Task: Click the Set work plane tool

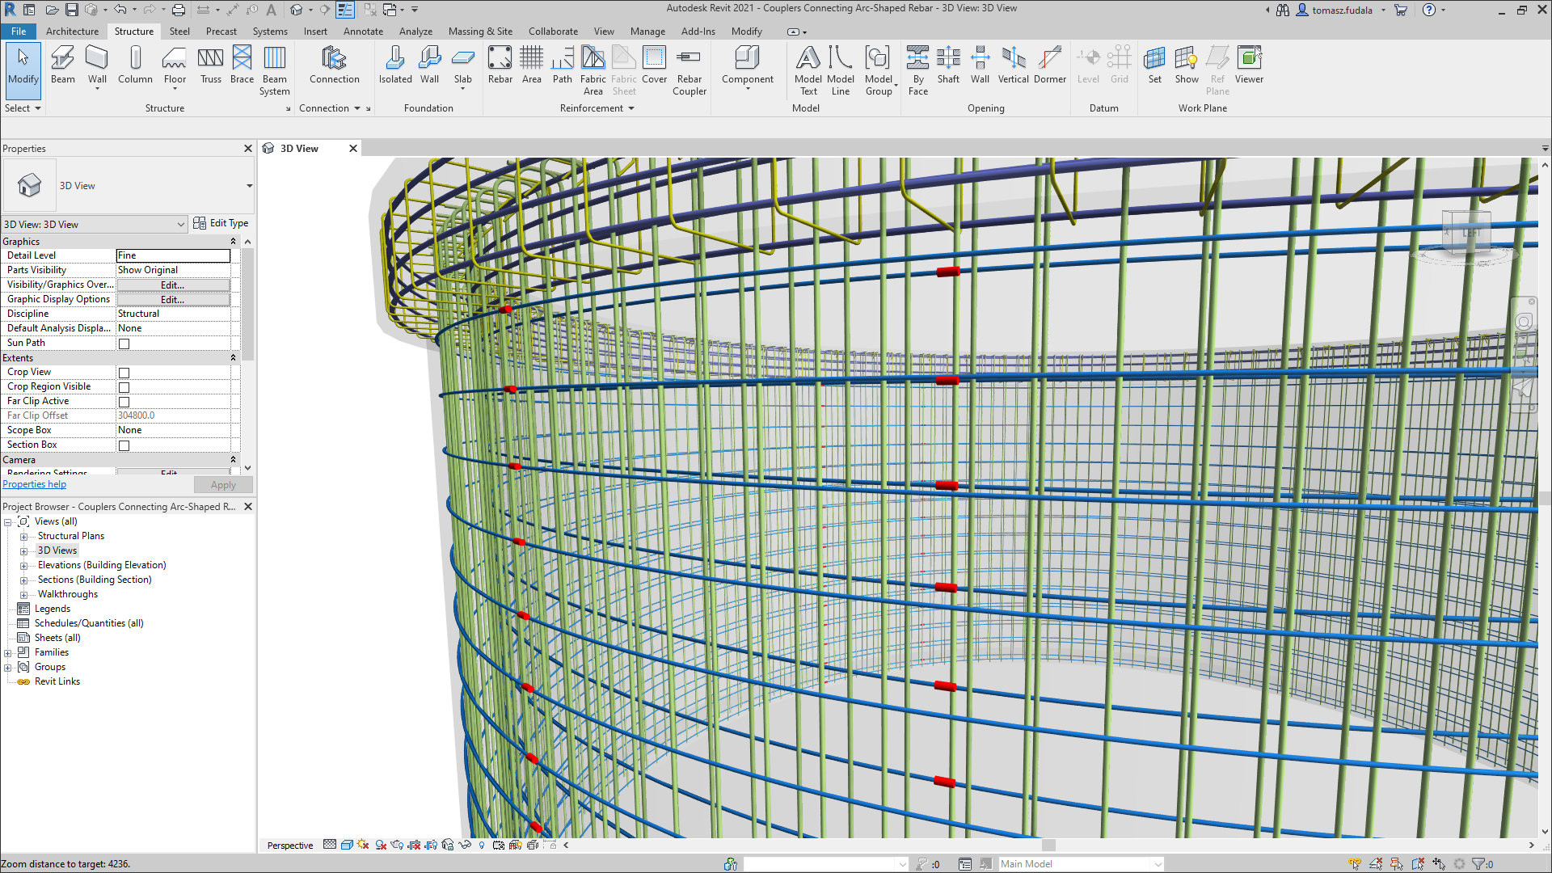Action: (1154, 65)
